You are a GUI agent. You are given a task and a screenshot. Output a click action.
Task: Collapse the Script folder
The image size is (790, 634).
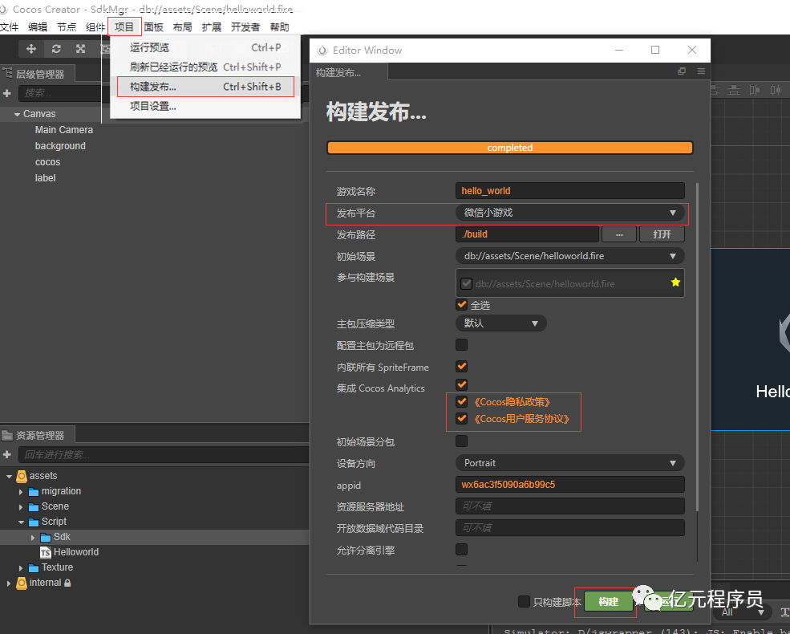click(21, 522)
